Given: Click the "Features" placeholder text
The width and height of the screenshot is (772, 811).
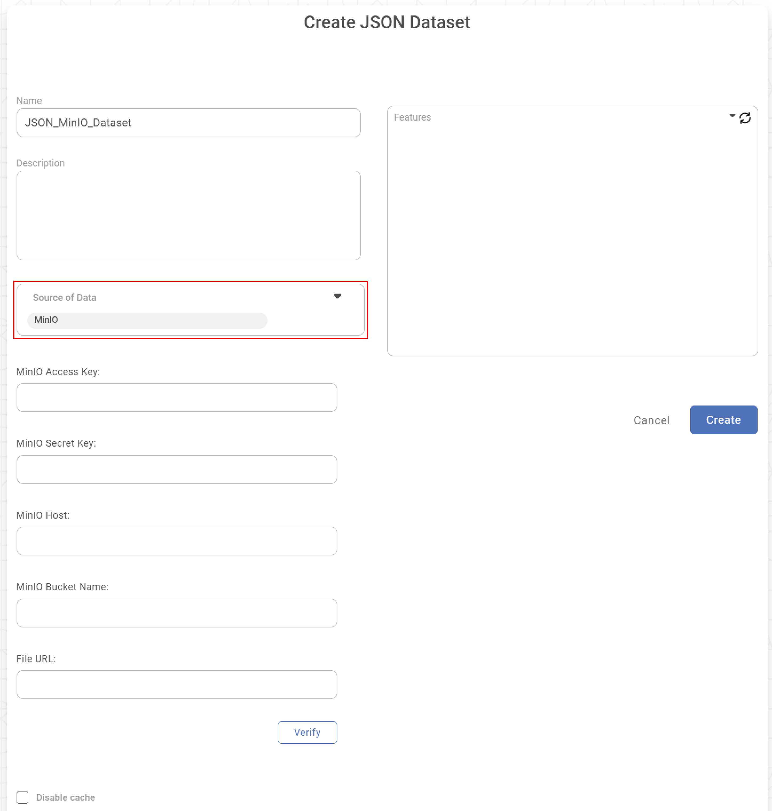Looking at the screenshot, I should (412, 117).
